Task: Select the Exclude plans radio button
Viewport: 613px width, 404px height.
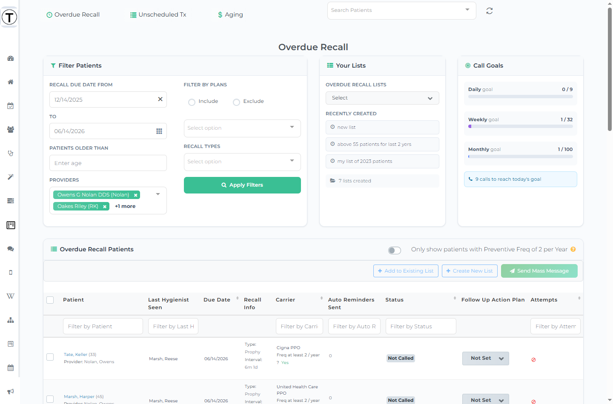Action: 236,102
